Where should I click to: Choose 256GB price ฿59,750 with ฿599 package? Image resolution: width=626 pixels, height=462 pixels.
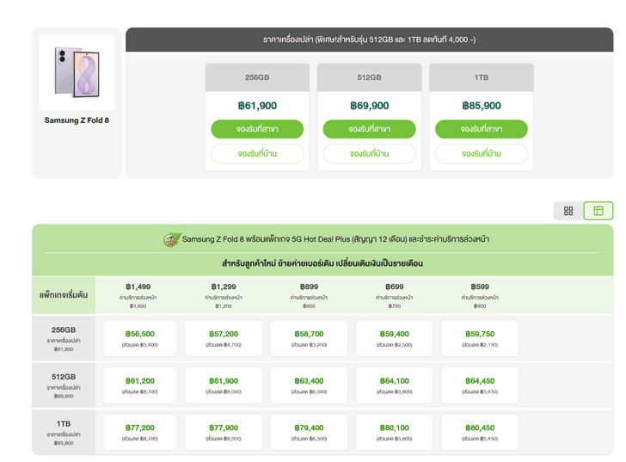coord(480,338)
